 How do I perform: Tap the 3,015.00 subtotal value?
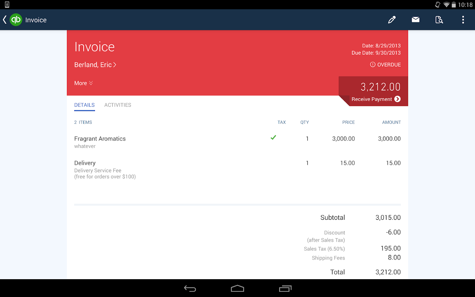pyautogui.click(x=388, y=217)
